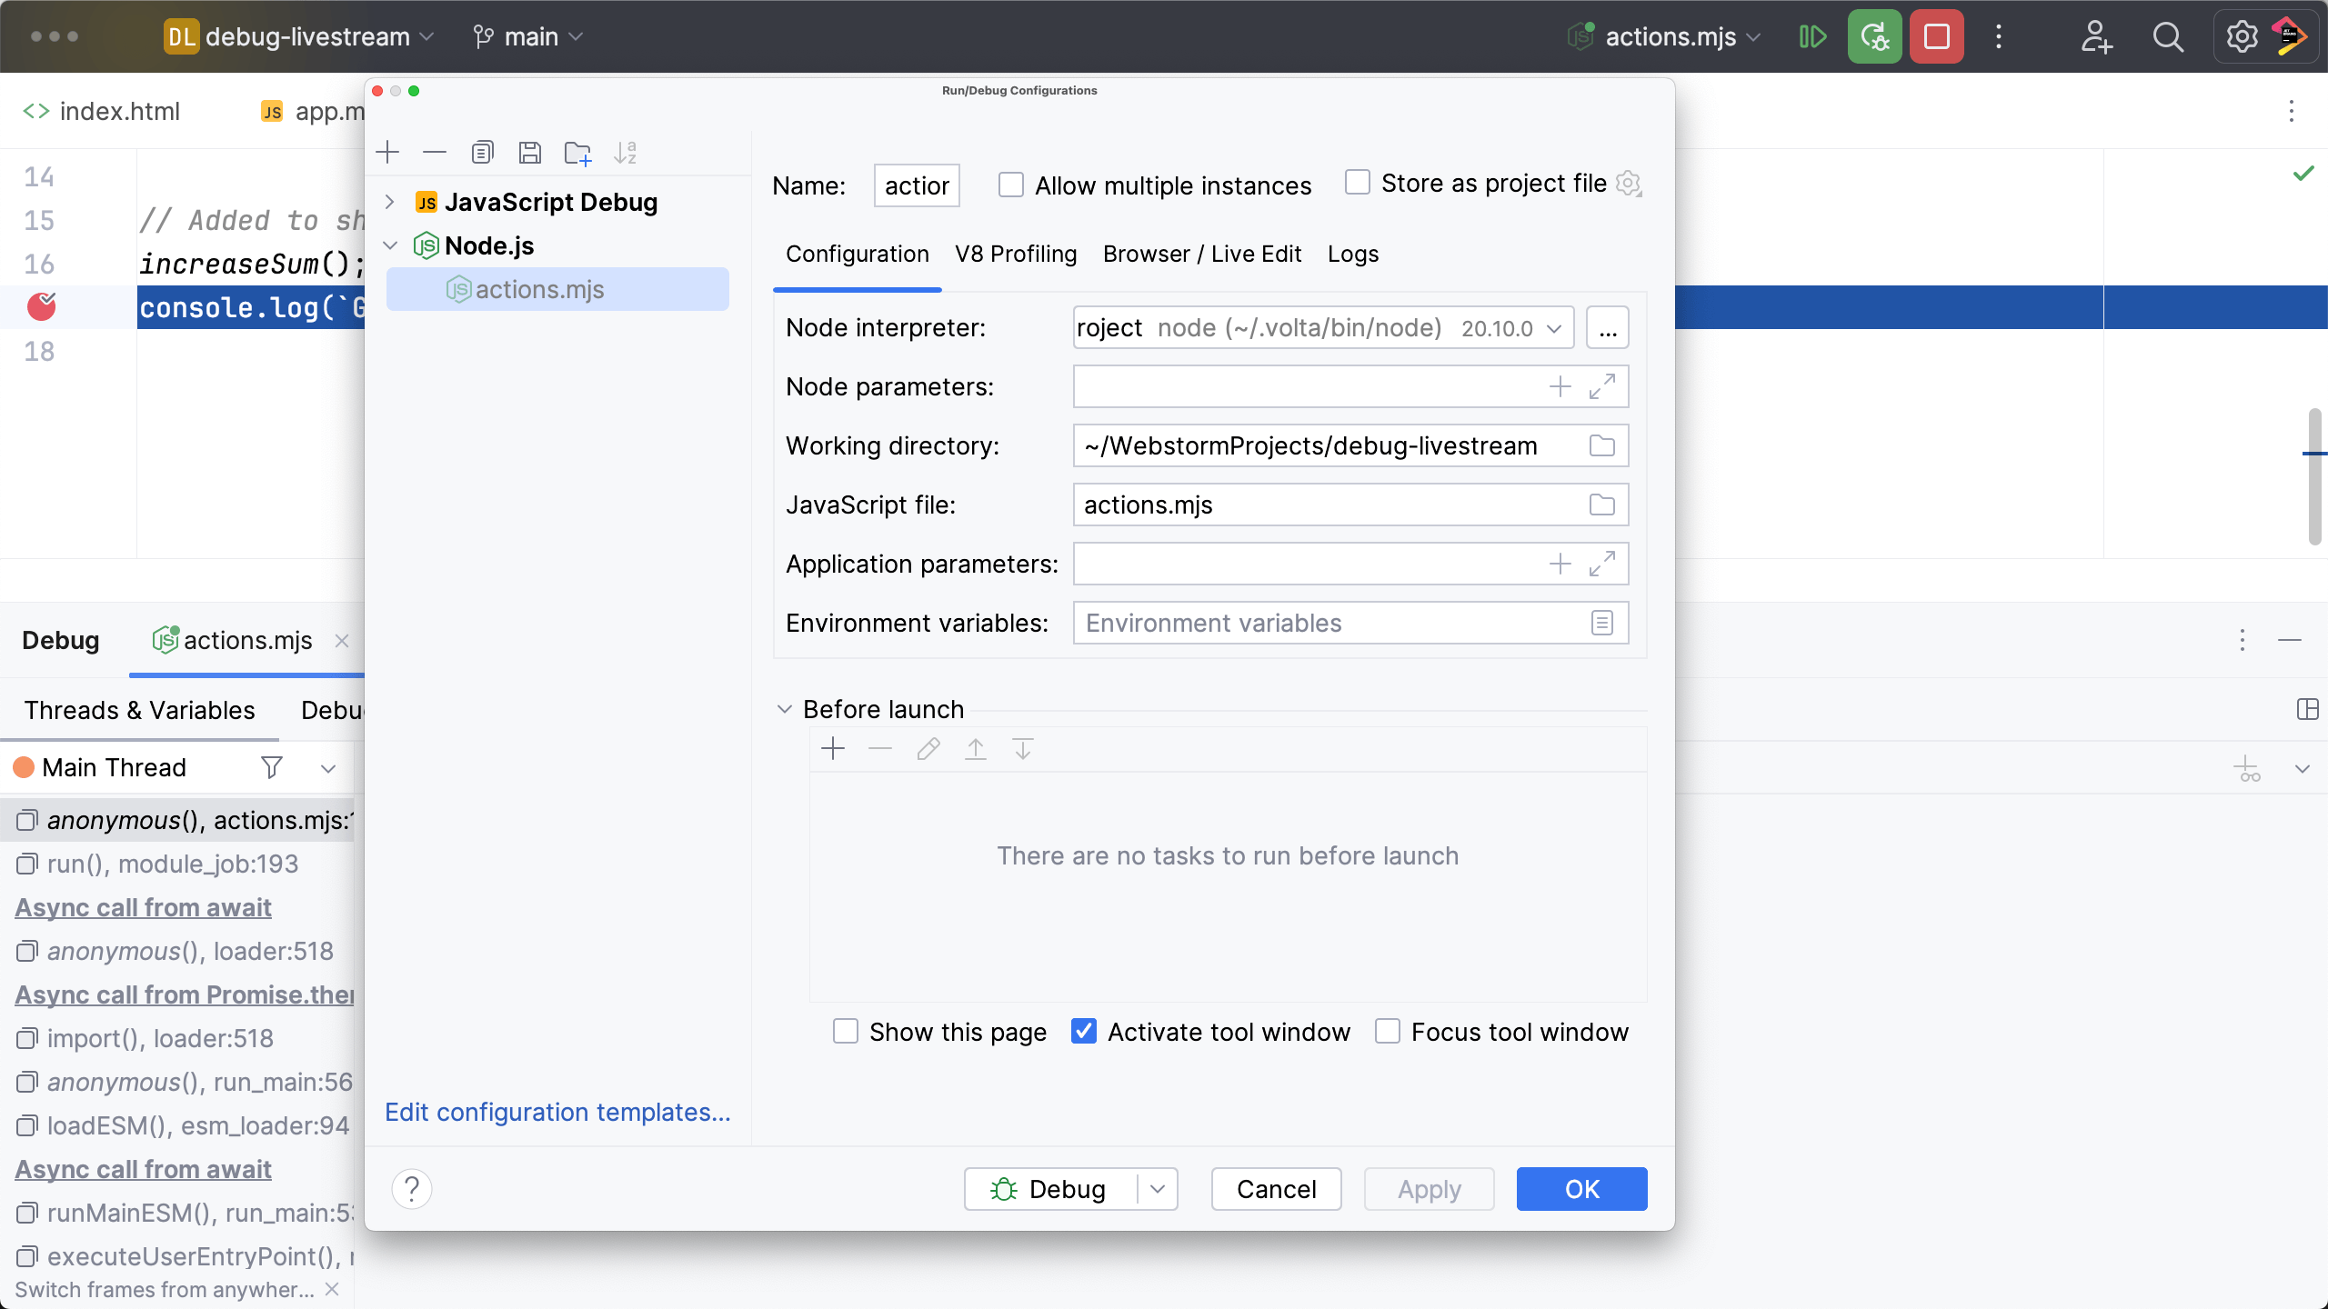Open folder browser for Working directory
Screen dimensions: 2328x1309
[x=1600, y=445]
